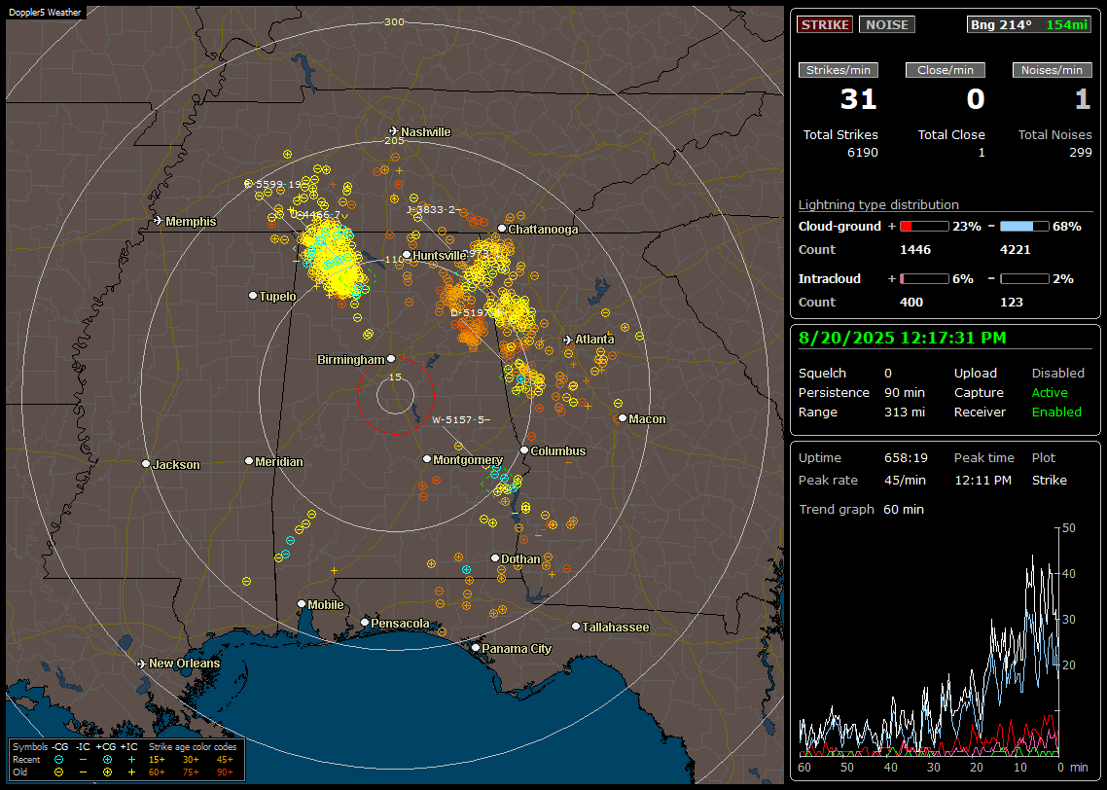Image resolution: width=1107 pixels, height=790 pixels.
Task: Select the Columbus city dot
Action: pos(524,450)
